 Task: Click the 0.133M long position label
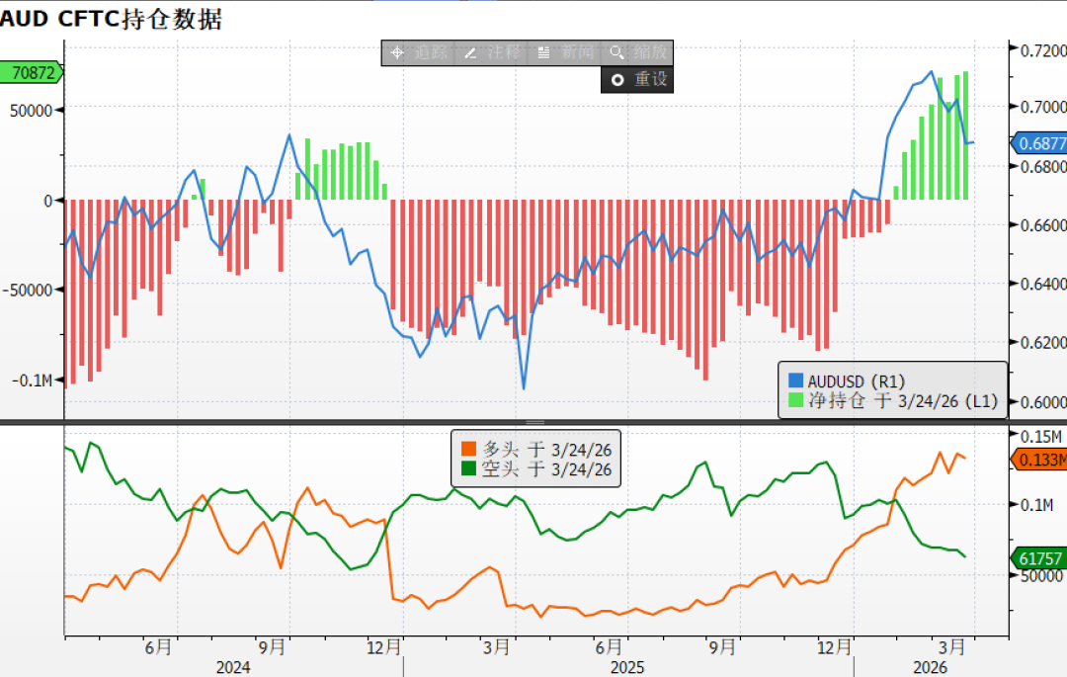click(1042, 458)
